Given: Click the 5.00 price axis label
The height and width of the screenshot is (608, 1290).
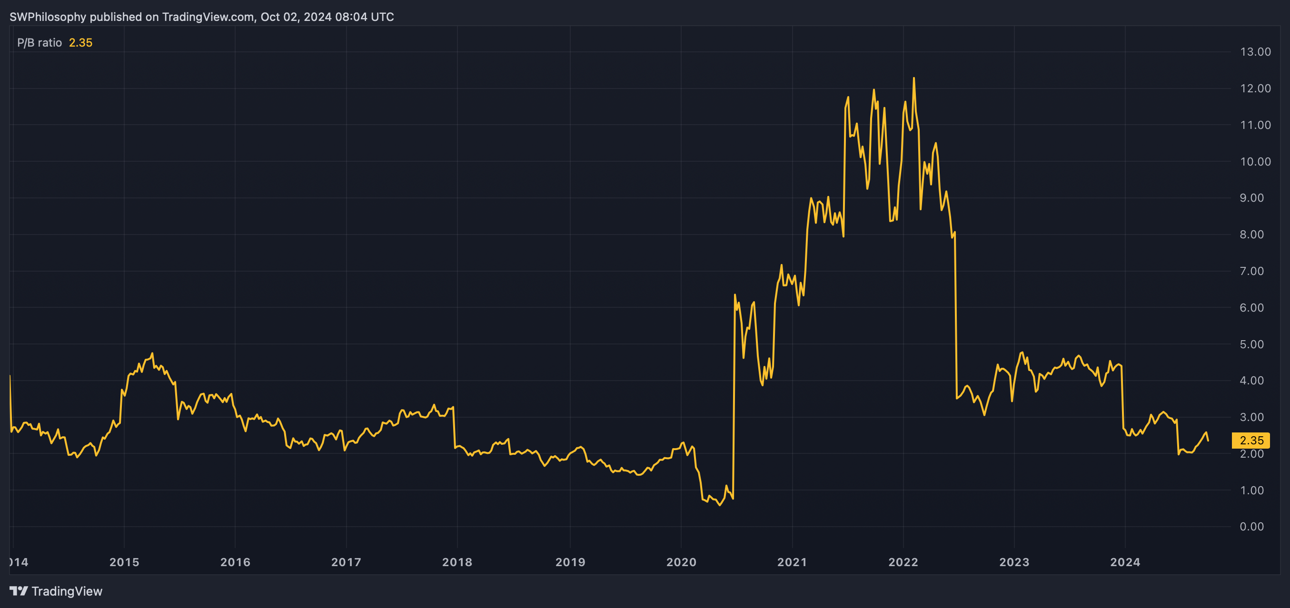Looking at the screenshot, I should 1251,344.
